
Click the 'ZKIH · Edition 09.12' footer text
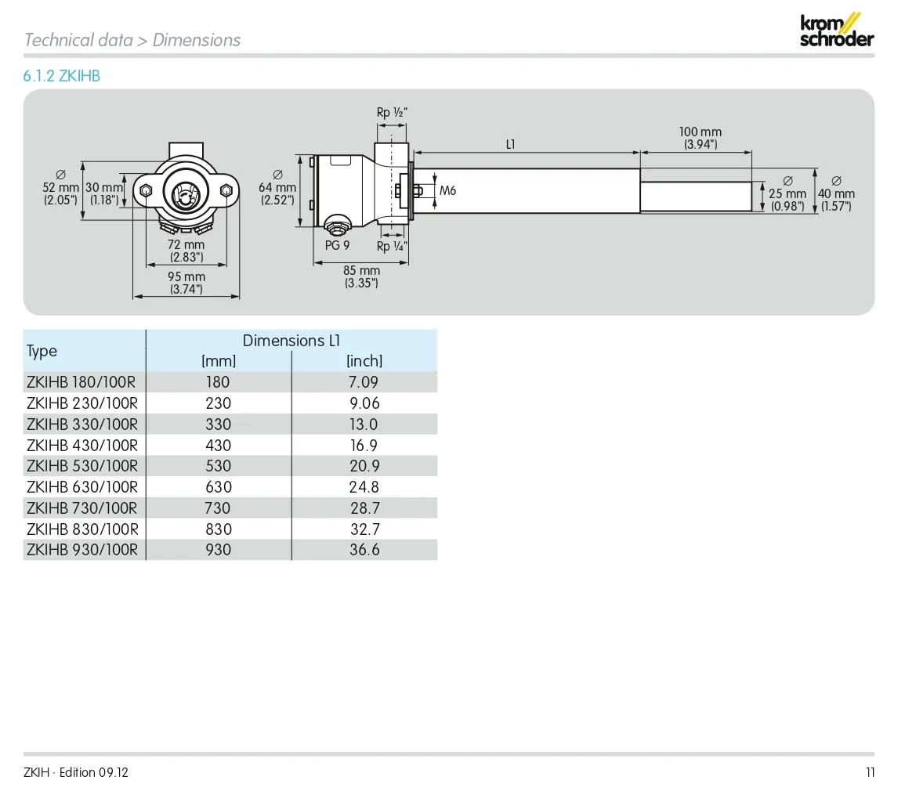click(76, 772)
